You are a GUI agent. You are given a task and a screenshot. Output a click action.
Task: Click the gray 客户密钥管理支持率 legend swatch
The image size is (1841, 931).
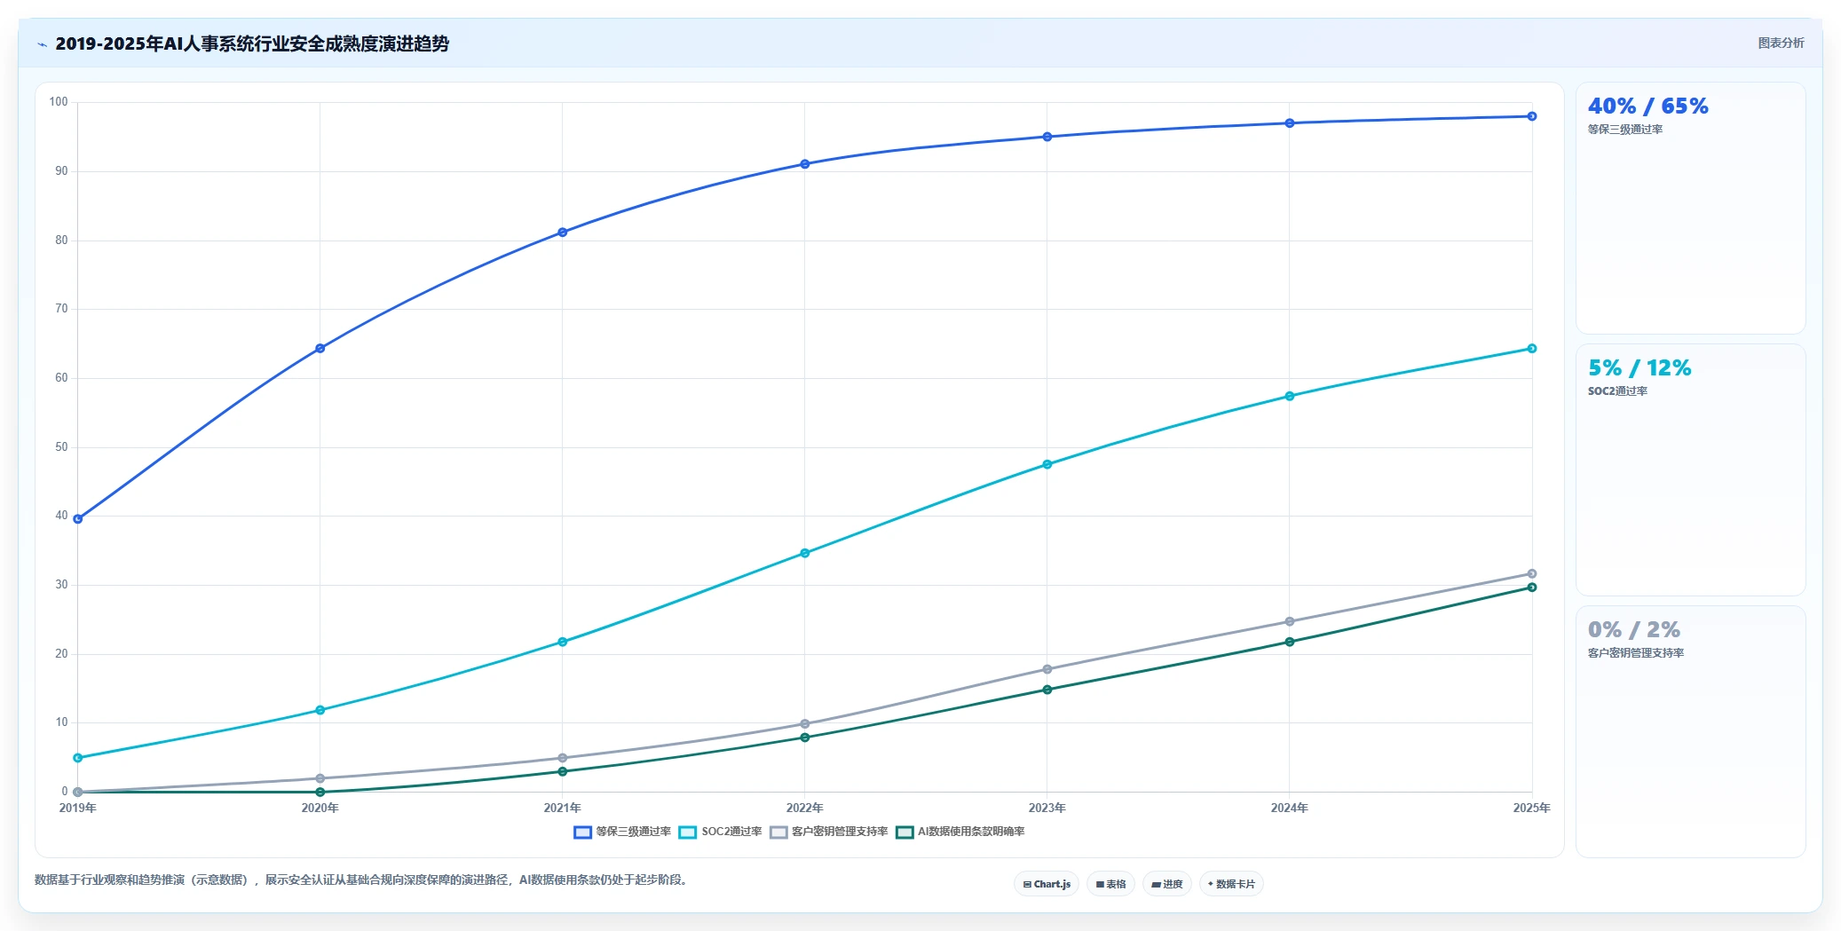point(778,832)
